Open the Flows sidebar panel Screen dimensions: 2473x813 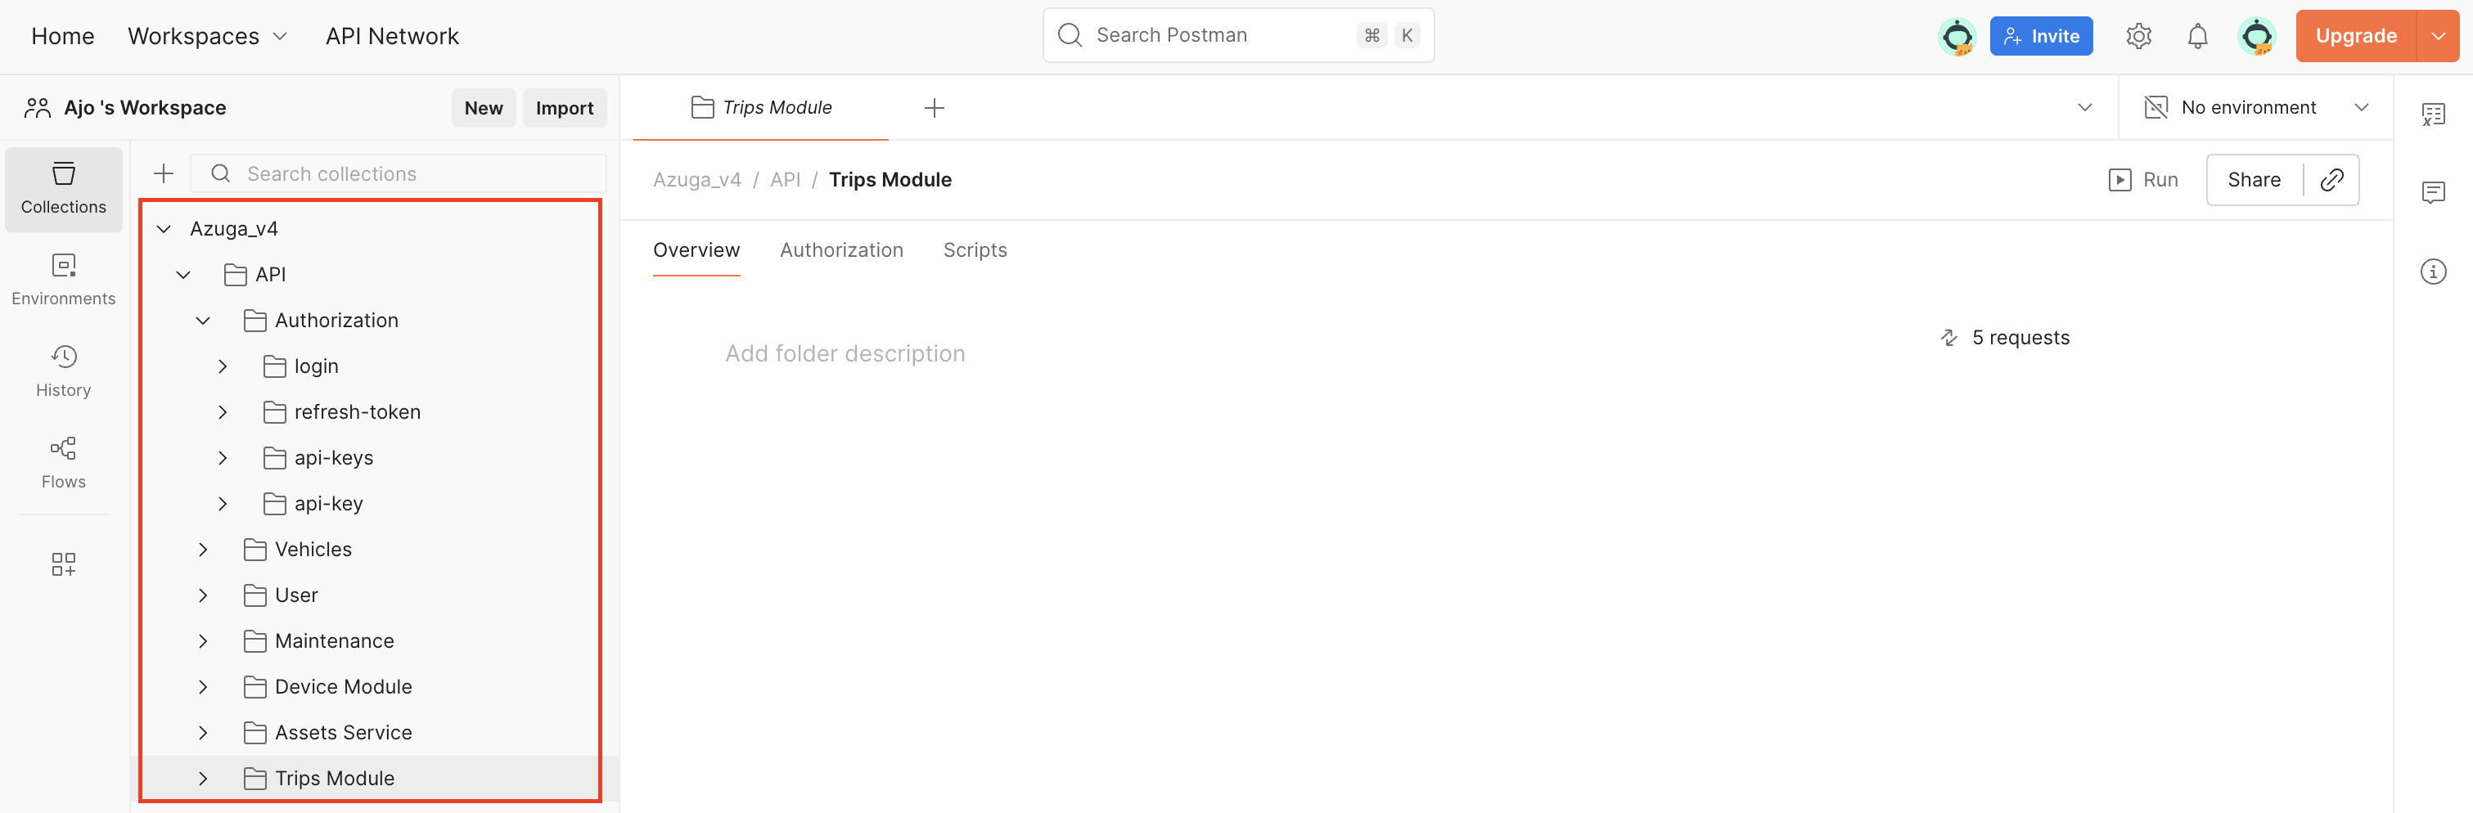tap(63, 464)
